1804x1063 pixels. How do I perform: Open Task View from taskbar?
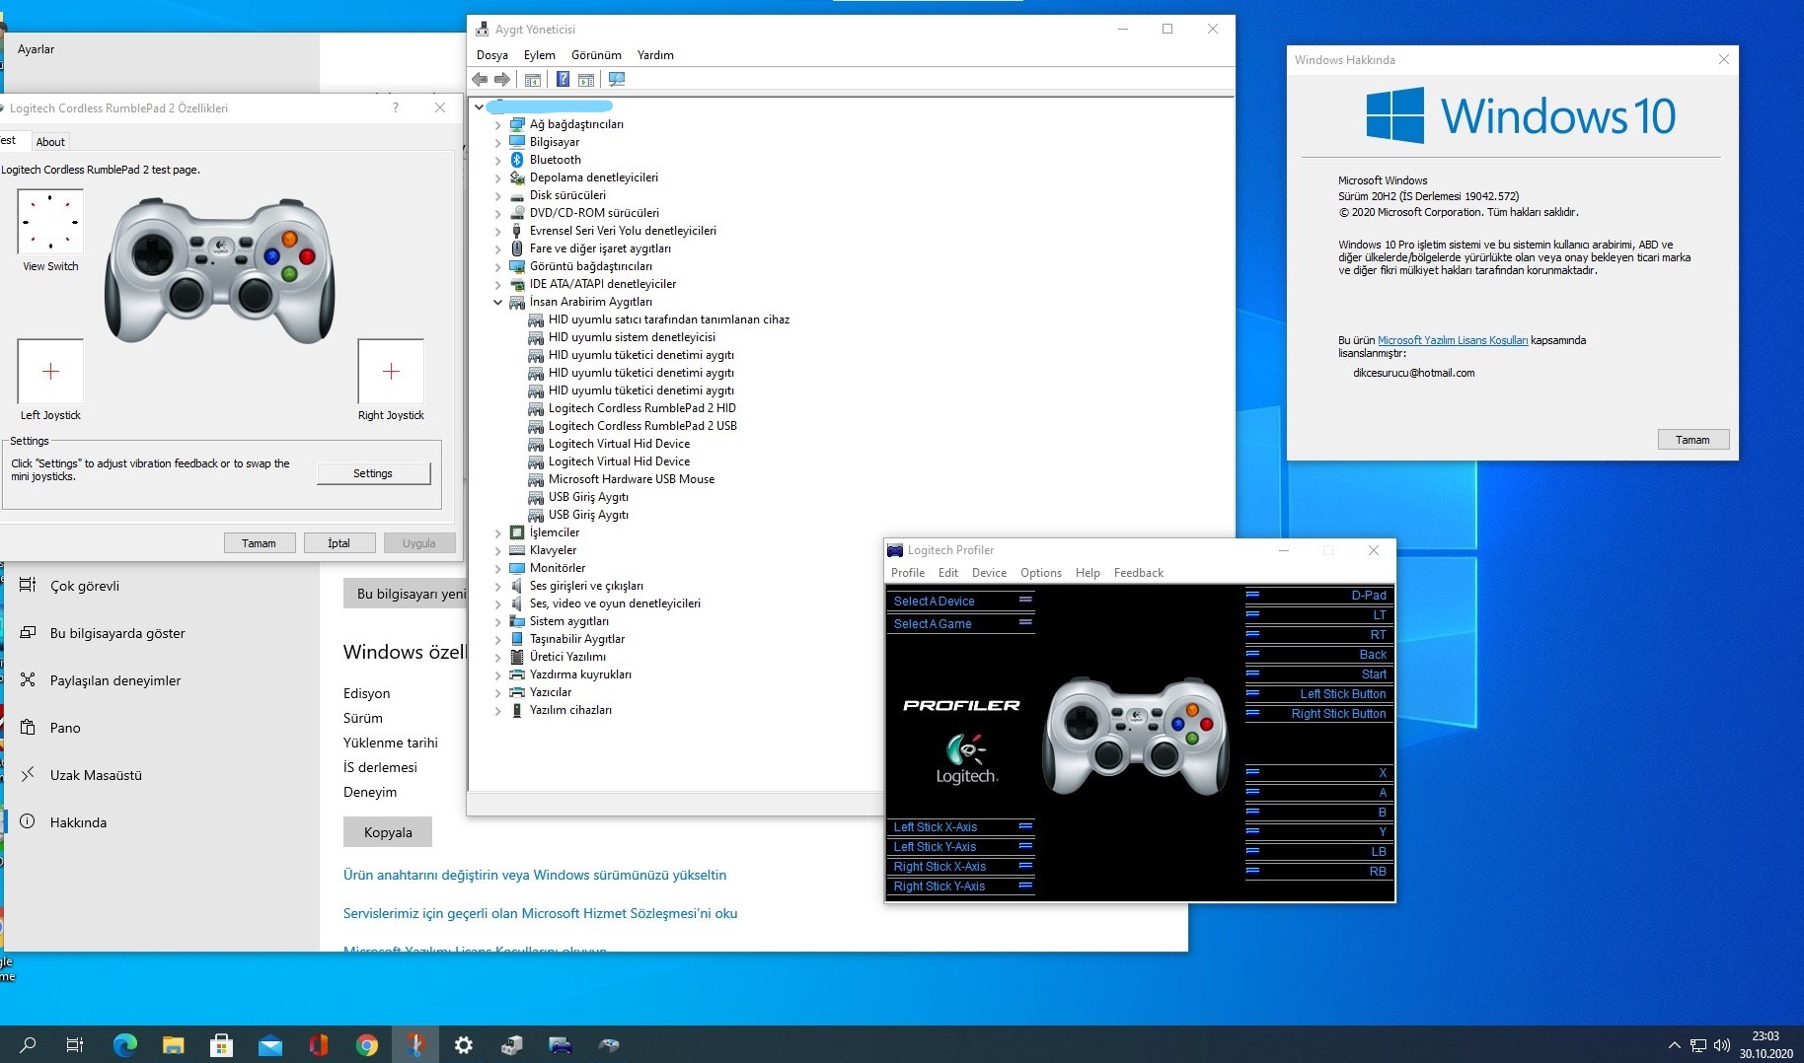[x=74, y=1045]
